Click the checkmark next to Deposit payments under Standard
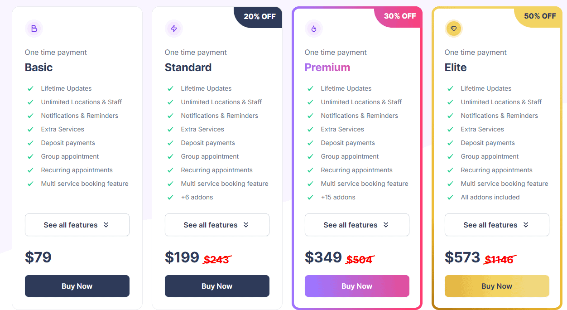This screenshot has width=567, height=310. [x=170, y=142]
